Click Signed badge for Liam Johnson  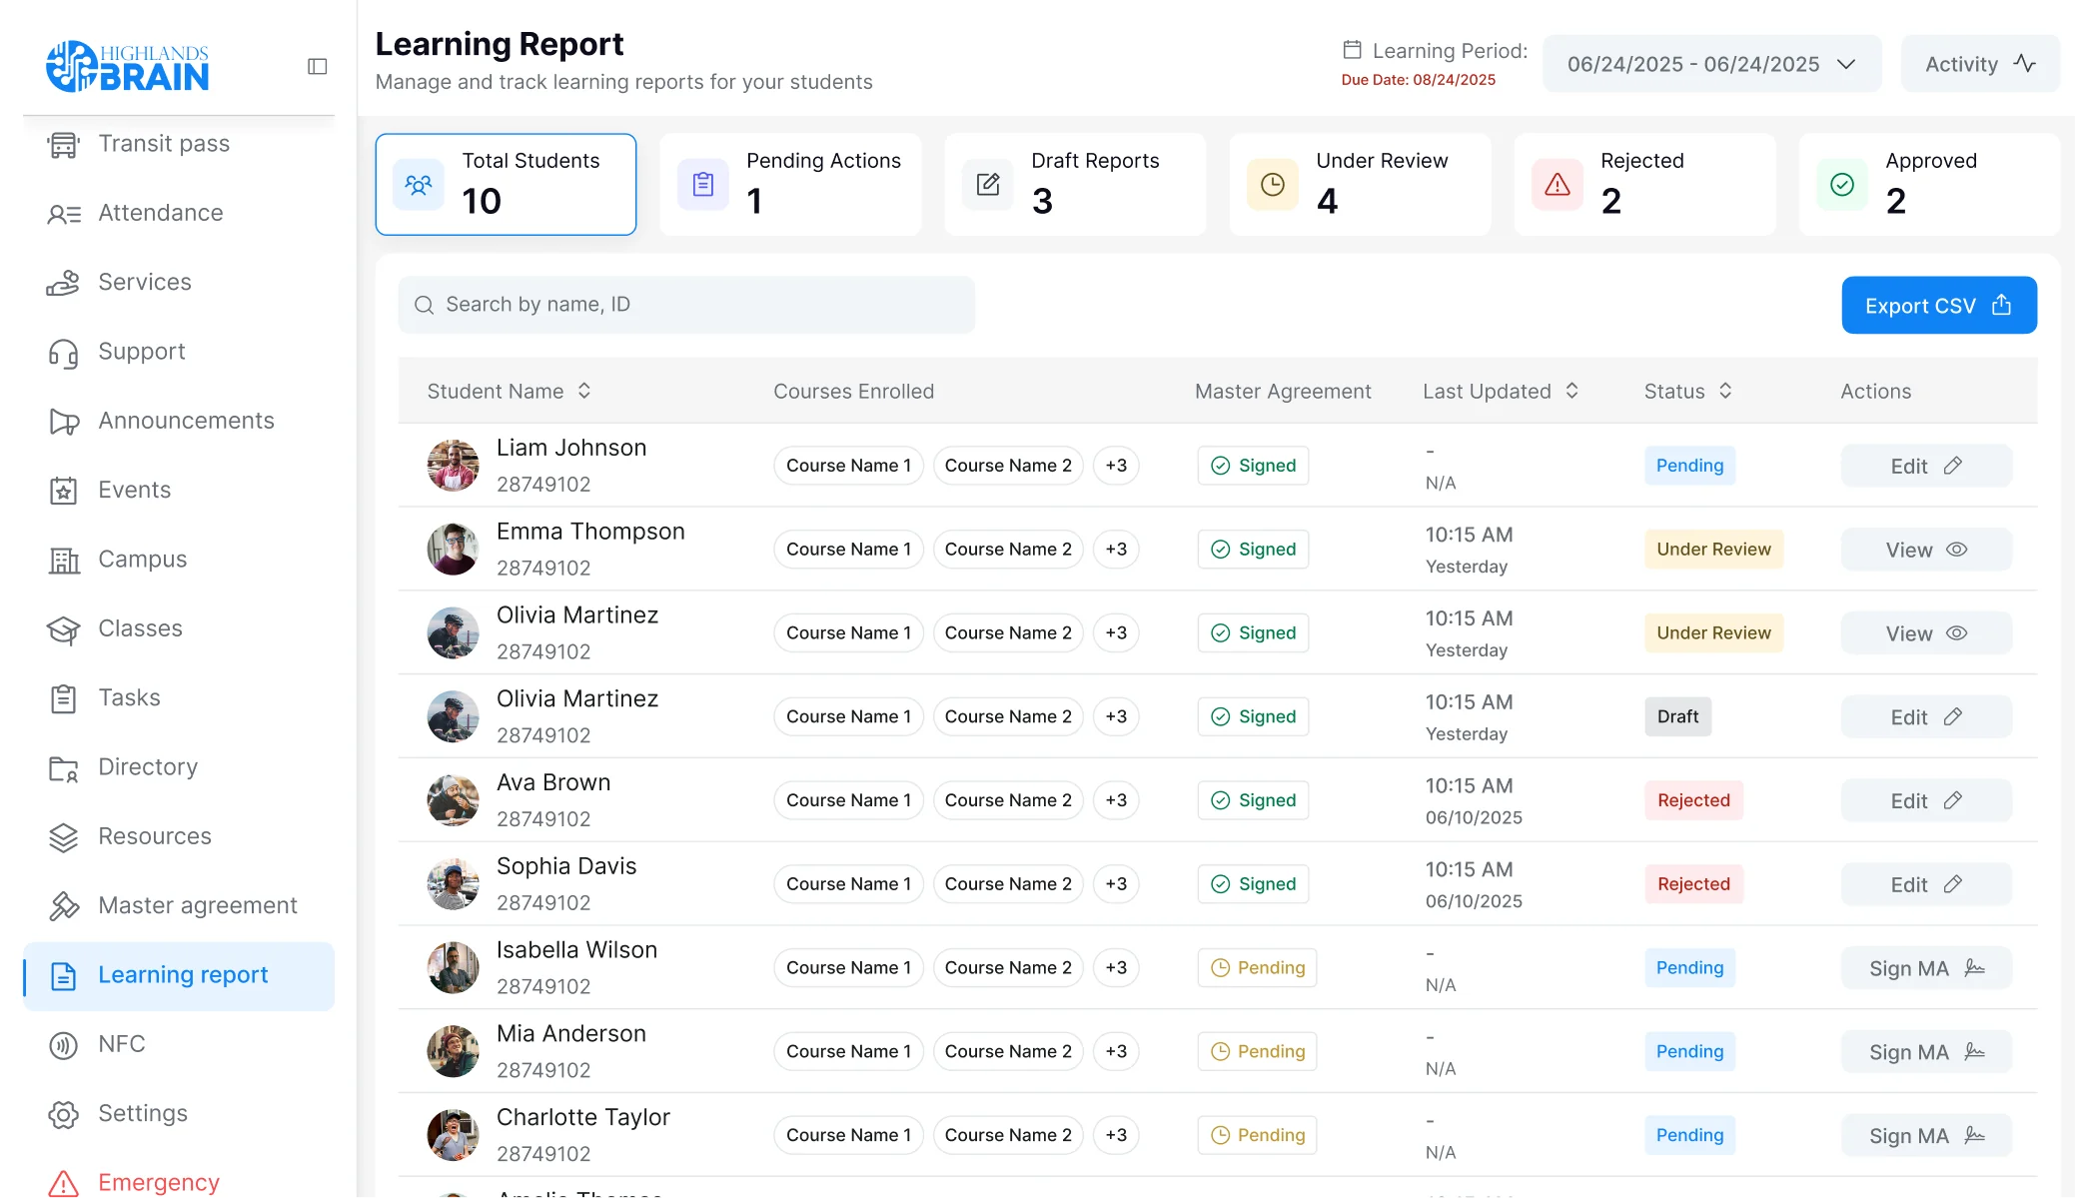coord(1253,466)
